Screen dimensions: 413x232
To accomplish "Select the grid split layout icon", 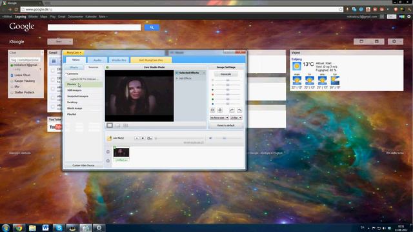I will (x=126, y=126).
